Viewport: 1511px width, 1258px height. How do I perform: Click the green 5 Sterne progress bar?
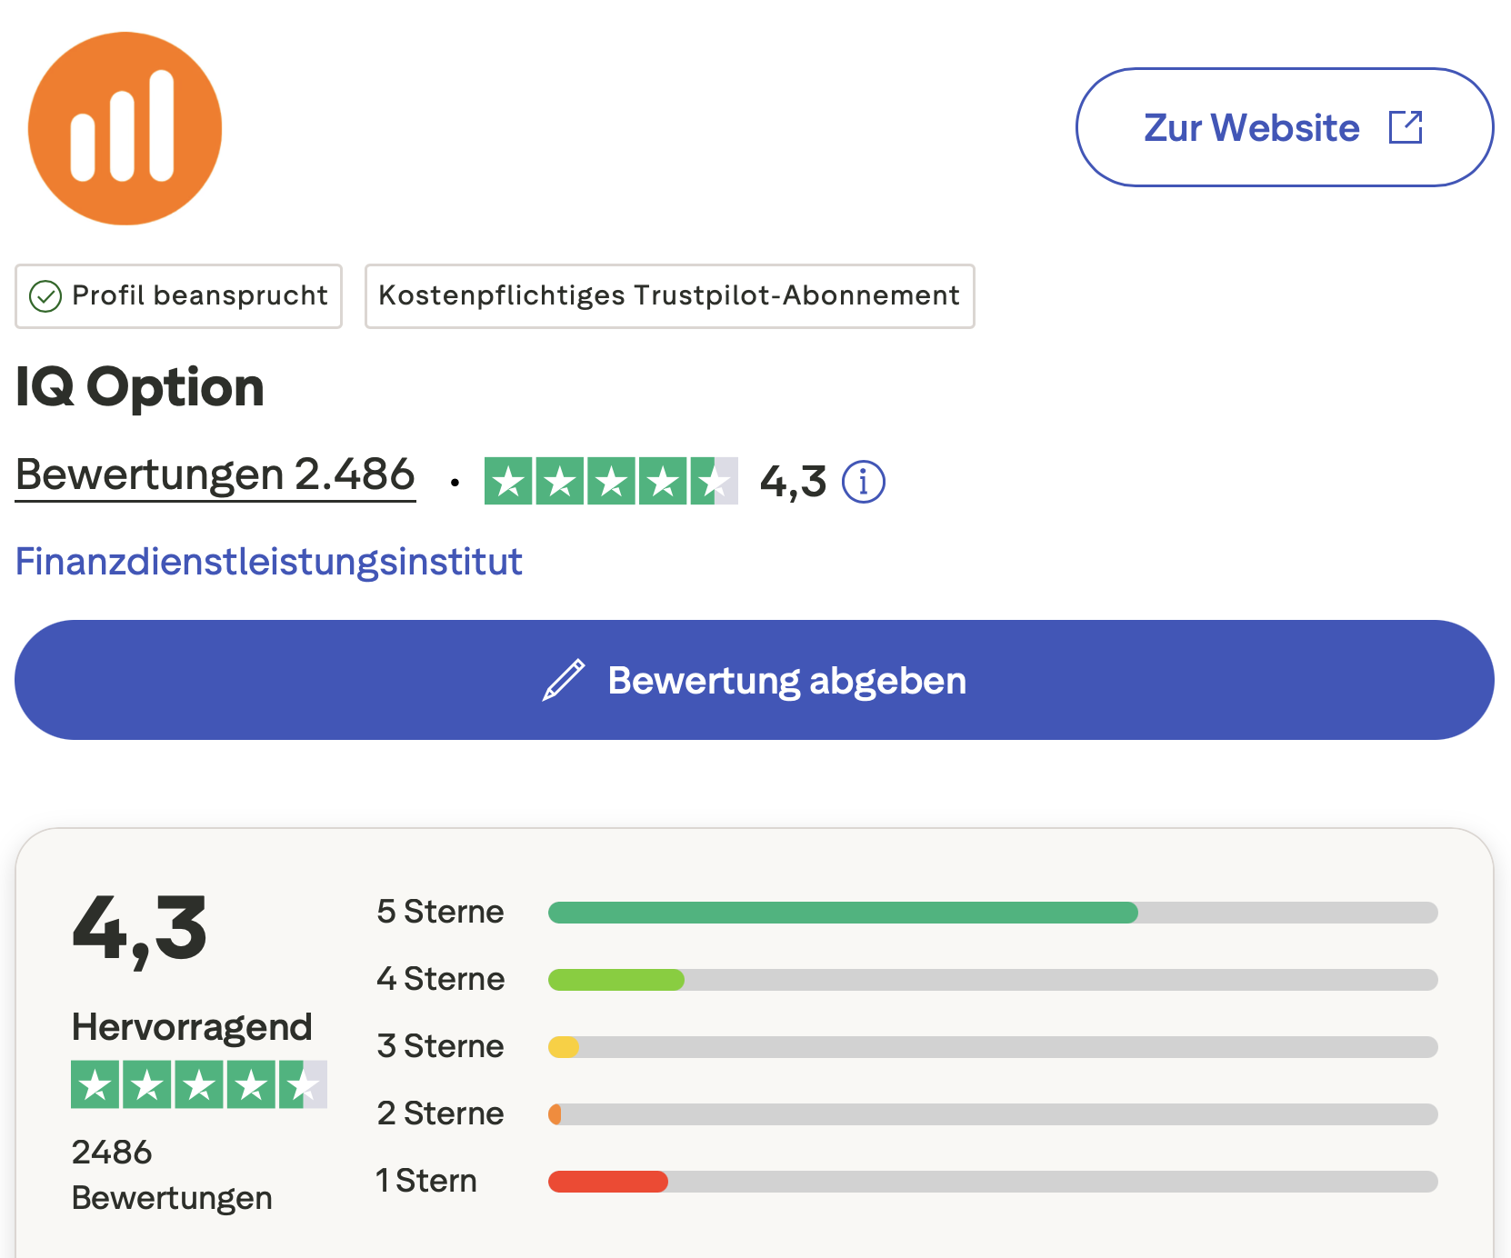tap(841, 912)
